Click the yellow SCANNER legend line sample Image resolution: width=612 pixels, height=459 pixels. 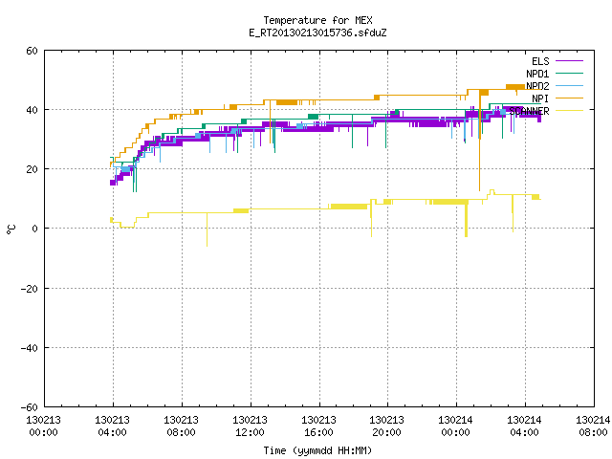tap(569, 111)
